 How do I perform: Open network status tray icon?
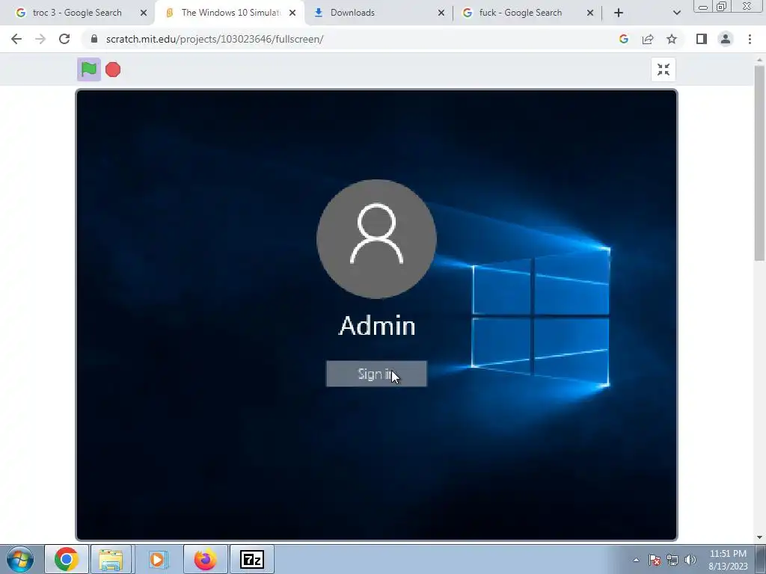(672, 560)
